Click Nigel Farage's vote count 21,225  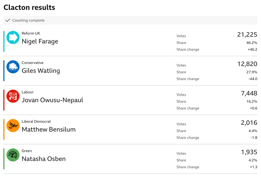(x=247, y=35)
